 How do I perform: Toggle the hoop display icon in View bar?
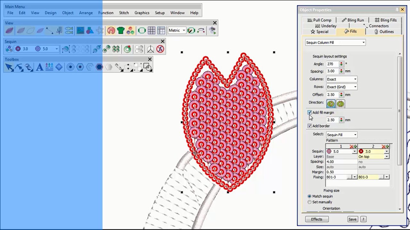(142, 31)
